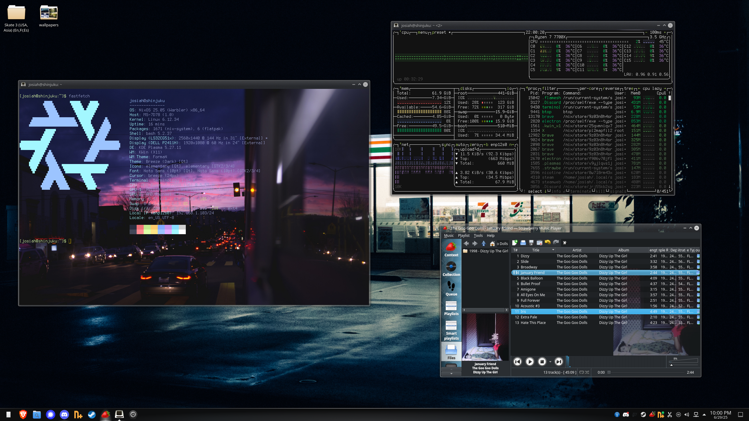Screen dimensions: 749x421
Task: Open the Tools menu
Action: (x=478, y=236)
